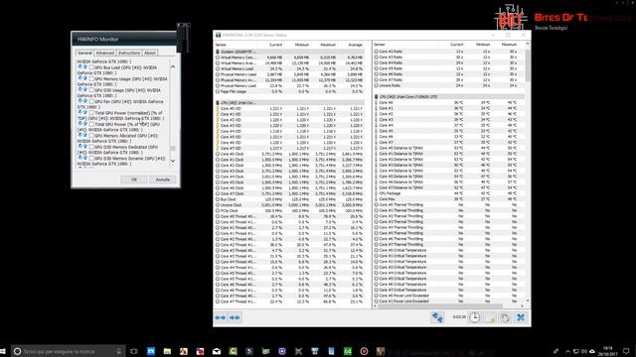Show hidden system tray icons
The height and width of the screenshot is (357, 636).
[x=567, y=351]
